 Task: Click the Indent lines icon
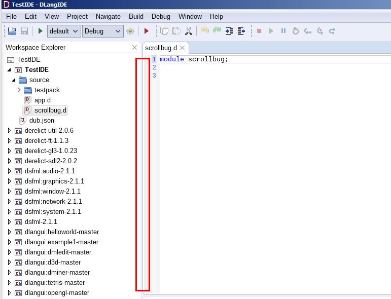pos(229,31)
